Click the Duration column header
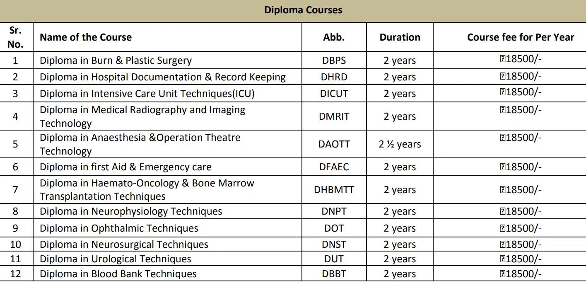 click(400, 37)
